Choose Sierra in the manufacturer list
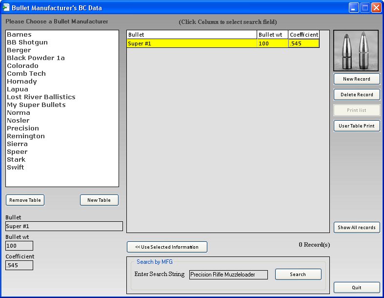Viewport: 384px width, 298px height. click(17, 144)
